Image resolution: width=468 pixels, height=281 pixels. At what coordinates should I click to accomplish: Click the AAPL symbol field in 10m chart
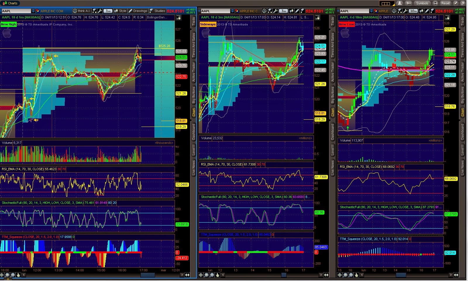click(354, 11)
